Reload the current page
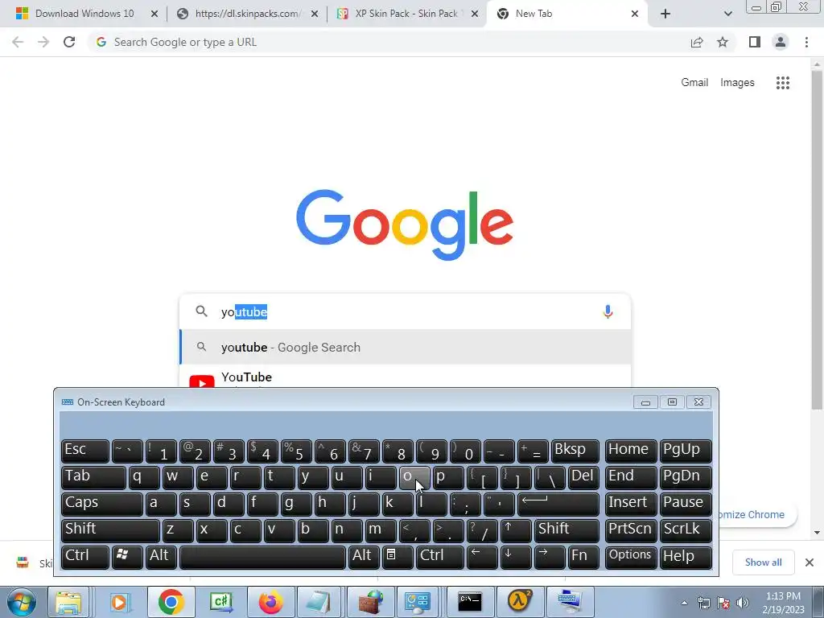Screen dimensions: 824x618 [69, 42]
